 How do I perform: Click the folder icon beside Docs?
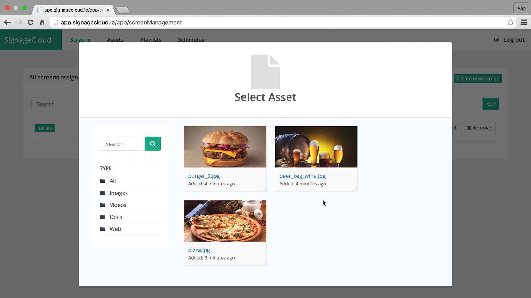[103, 217]
